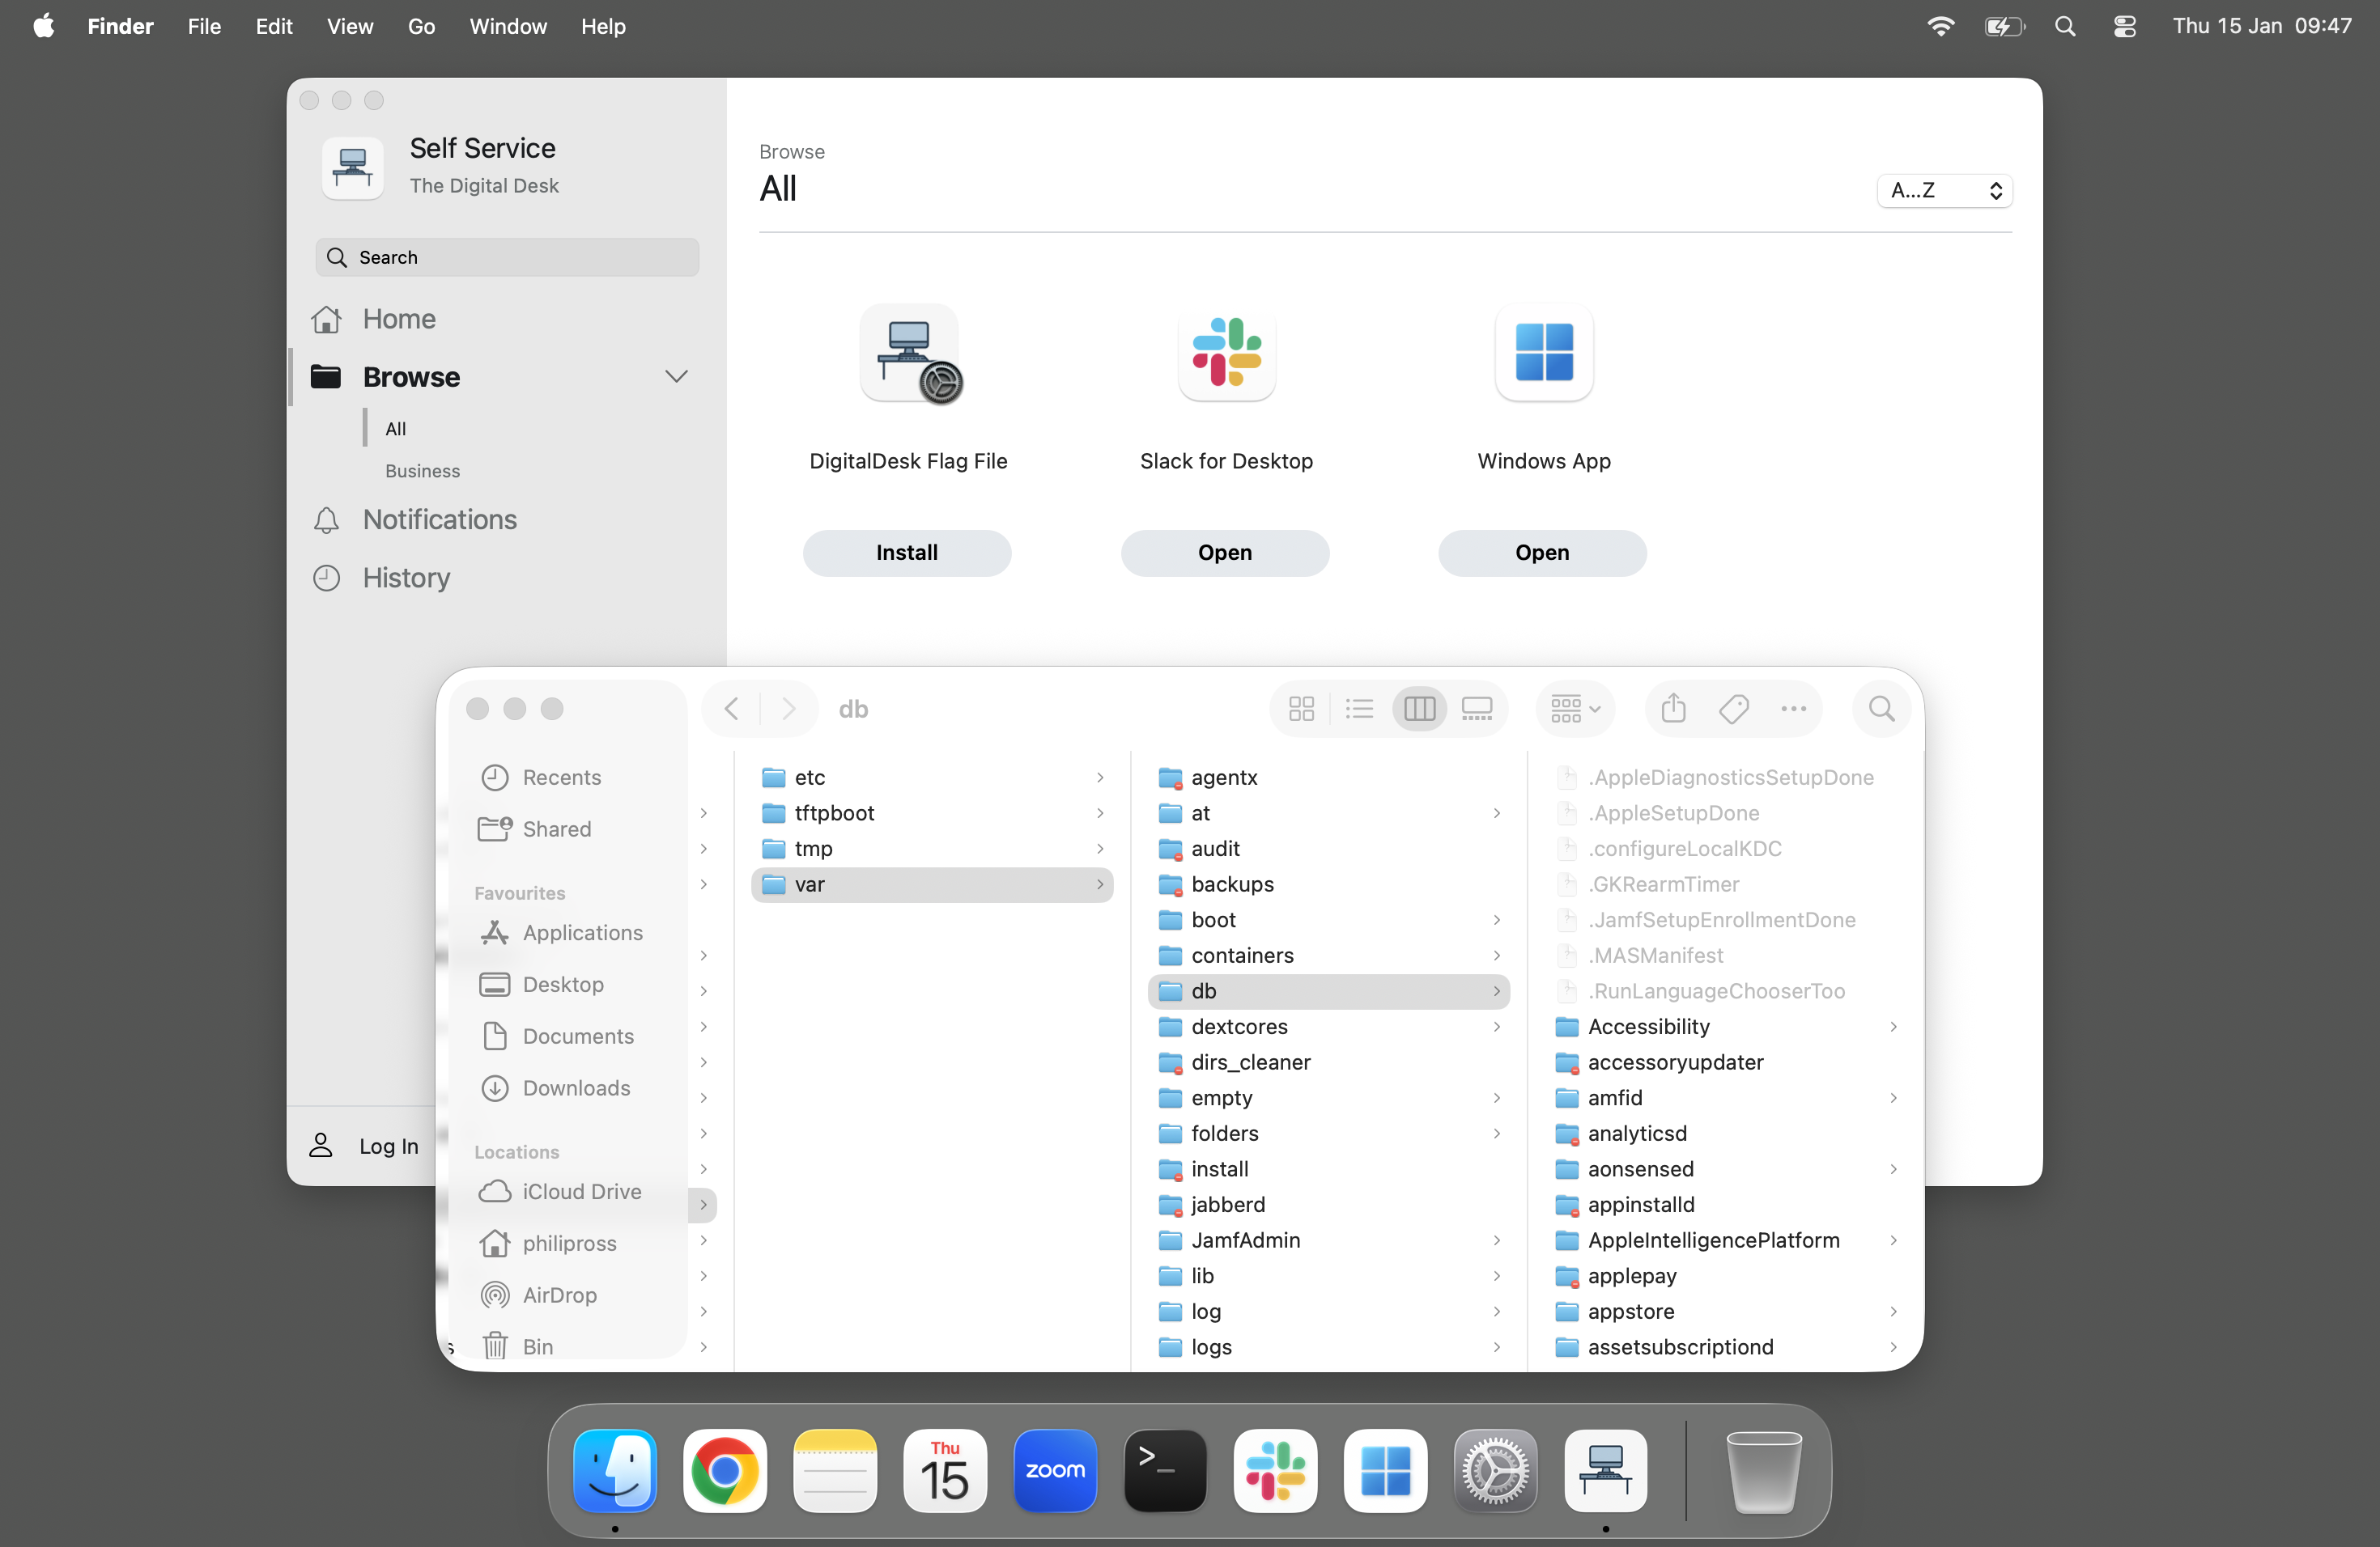
Task: Open the Finder group-by dropdown
Action: [1575, 709]
